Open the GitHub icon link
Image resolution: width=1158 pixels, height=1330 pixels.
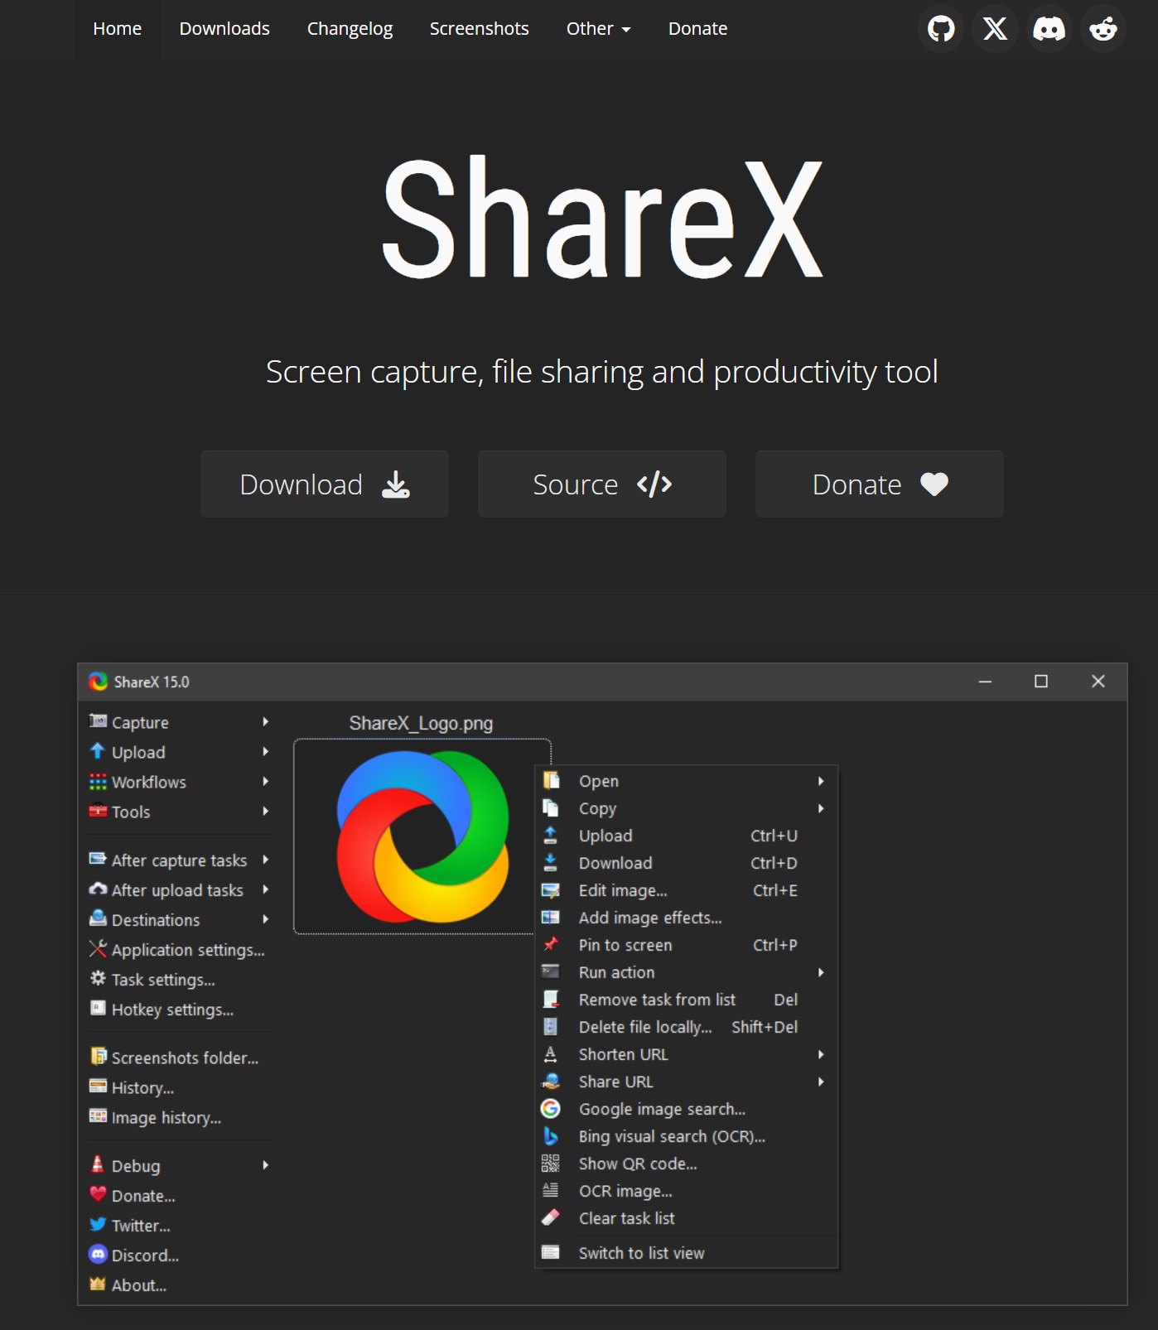tap(941, 29)
